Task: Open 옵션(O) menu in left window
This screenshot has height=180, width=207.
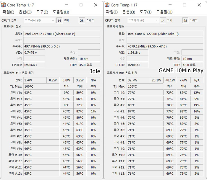Action: click(x=25, y=12)
